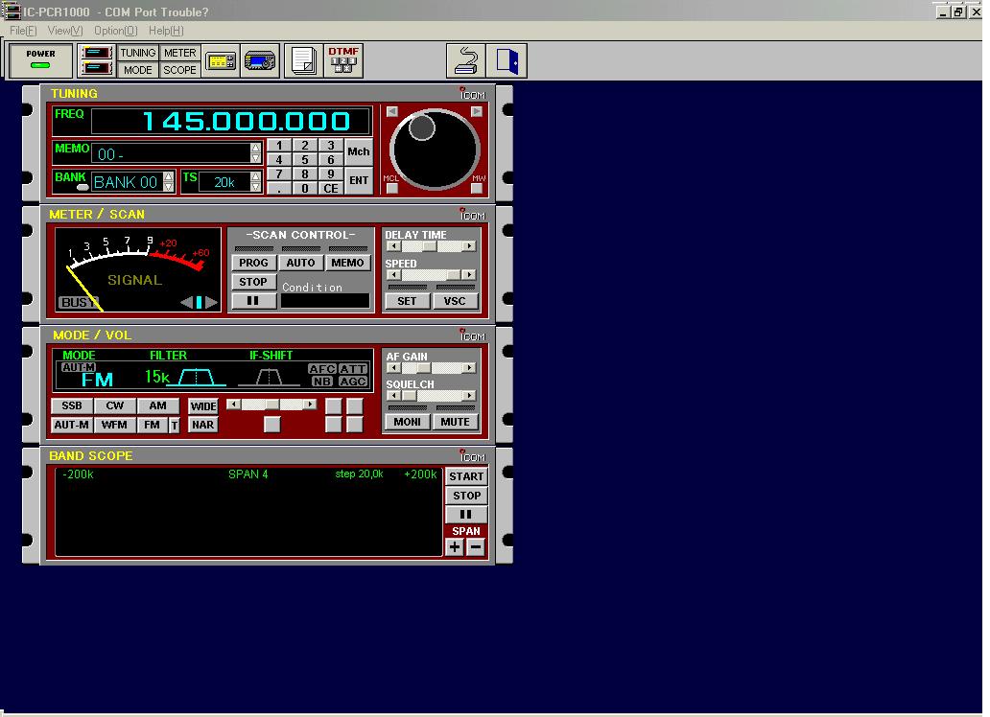
Task: Start a PROG scan
Action: pyautogui.click(x=254, y=263)
